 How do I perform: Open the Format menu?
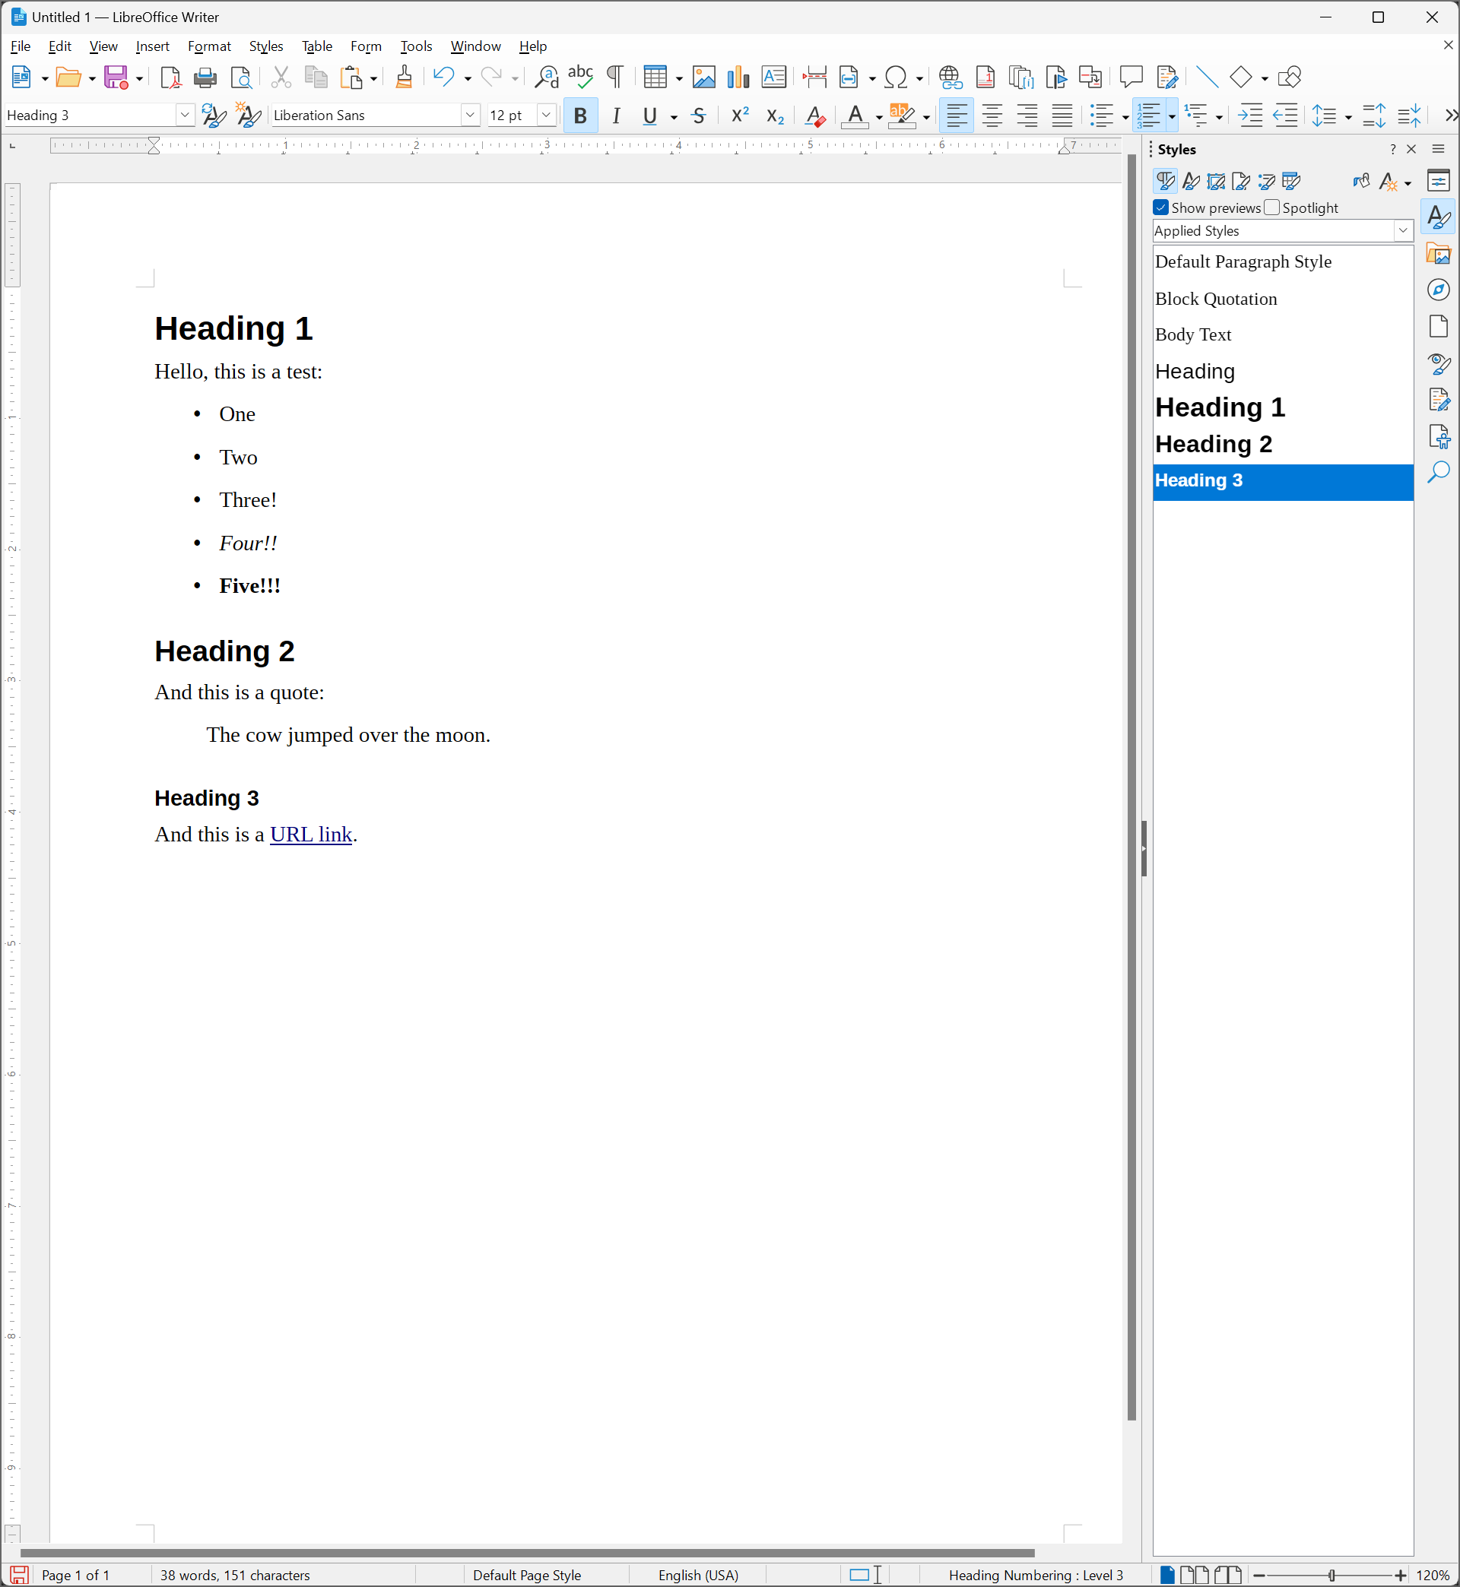click(x=208, y=46)
